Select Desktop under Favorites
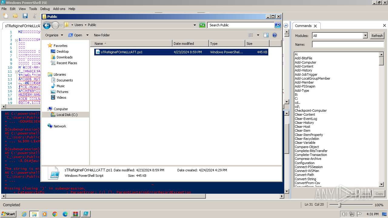Image resolution: width=388 pixels, height=218 pixels. (60, 51)
